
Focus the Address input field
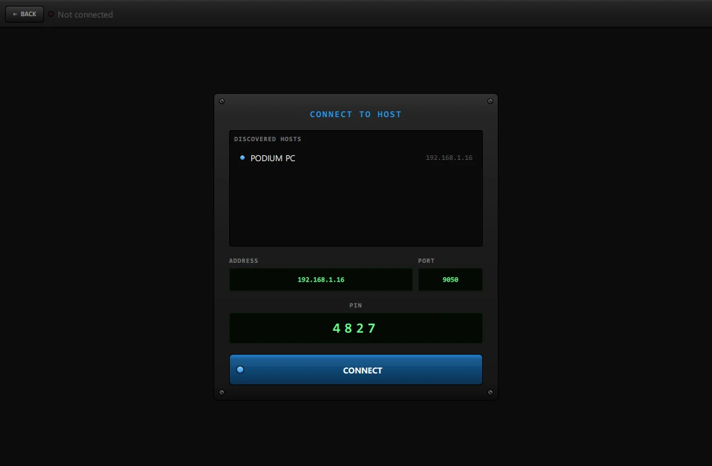click(320, 280)
